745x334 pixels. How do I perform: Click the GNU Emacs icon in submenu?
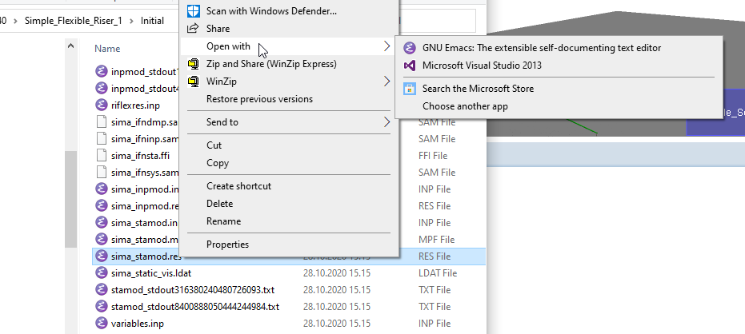410,48
